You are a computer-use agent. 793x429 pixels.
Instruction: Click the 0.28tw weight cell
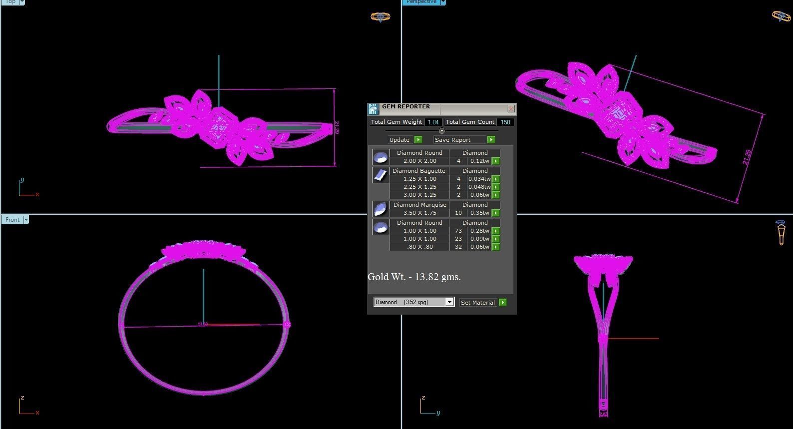(479, 231)
